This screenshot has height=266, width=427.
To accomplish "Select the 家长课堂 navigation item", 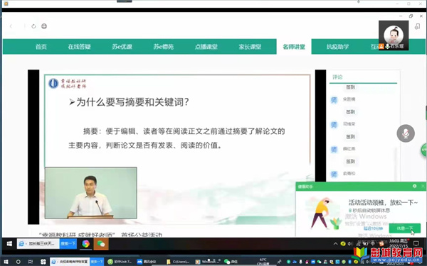I will (250, 47).
